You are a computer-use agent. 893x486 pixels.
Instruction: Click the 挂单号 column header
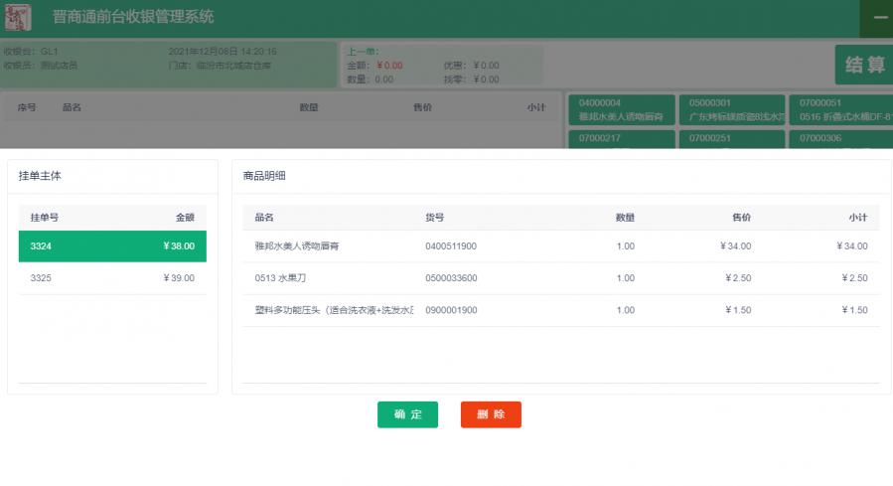coord(45,218)
